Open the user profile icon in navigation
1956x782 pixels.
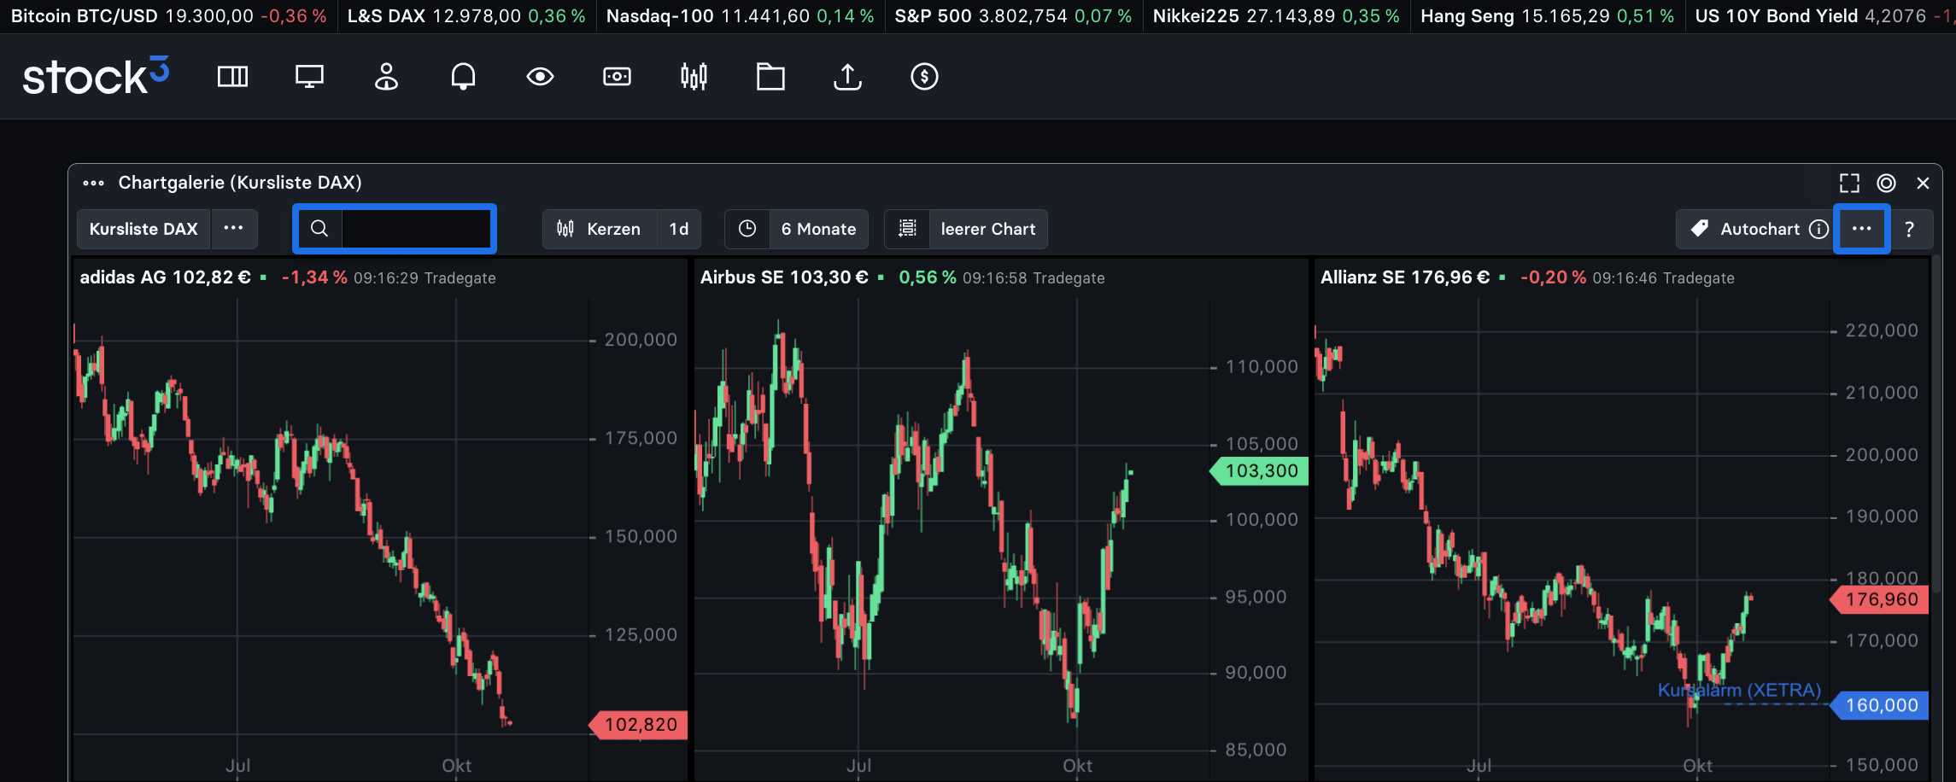[x=386, y=77]
